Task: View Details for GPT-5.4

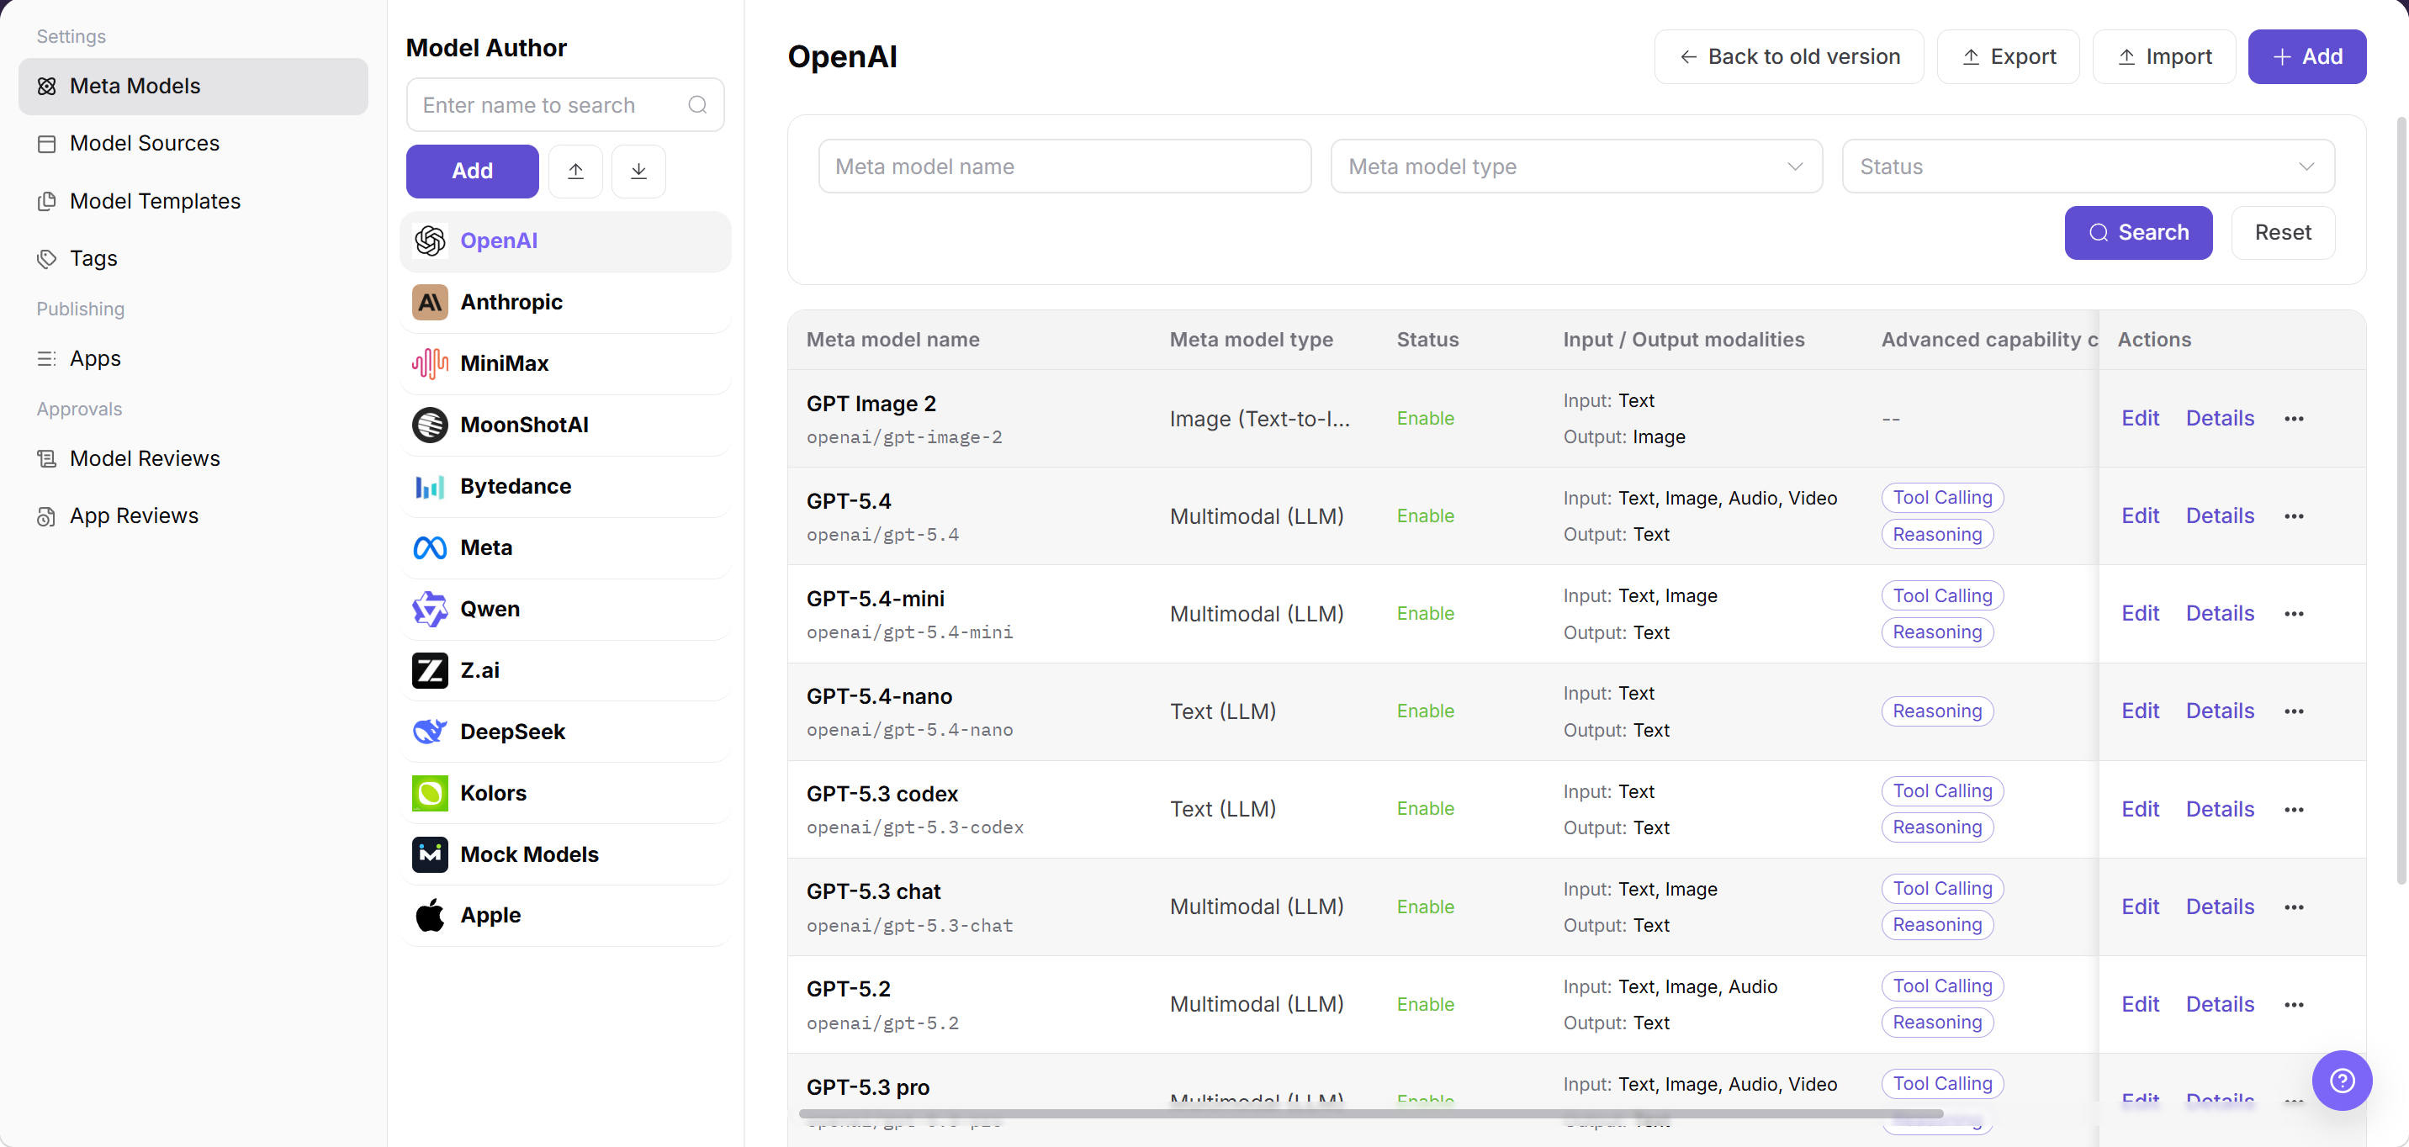Action: (2219, 516)
